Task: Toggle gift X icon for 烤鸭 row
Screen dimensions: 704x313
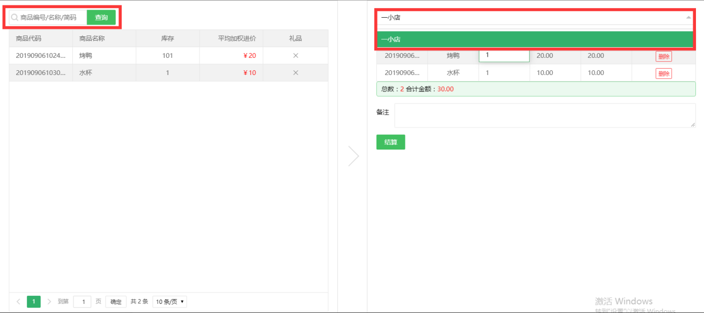Action: point(295,56)
